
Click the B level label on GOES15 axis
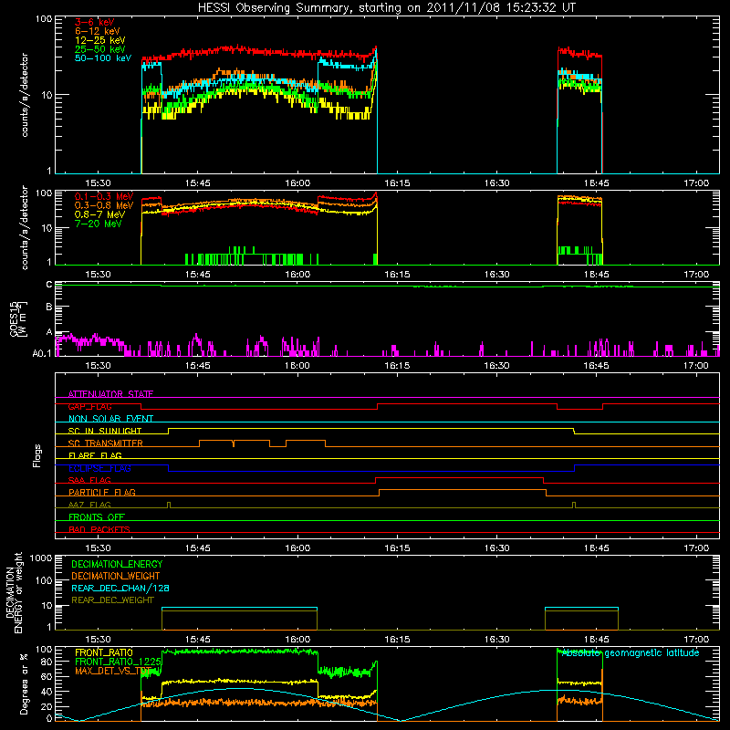49,307
